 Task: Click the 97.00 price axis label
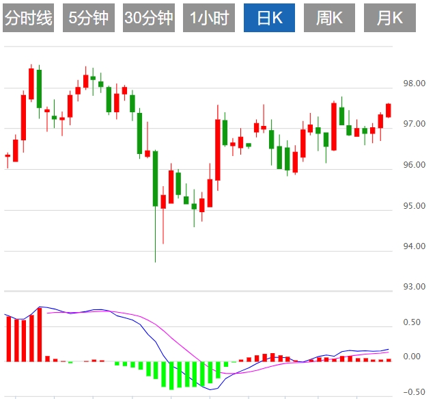(415, 124)
